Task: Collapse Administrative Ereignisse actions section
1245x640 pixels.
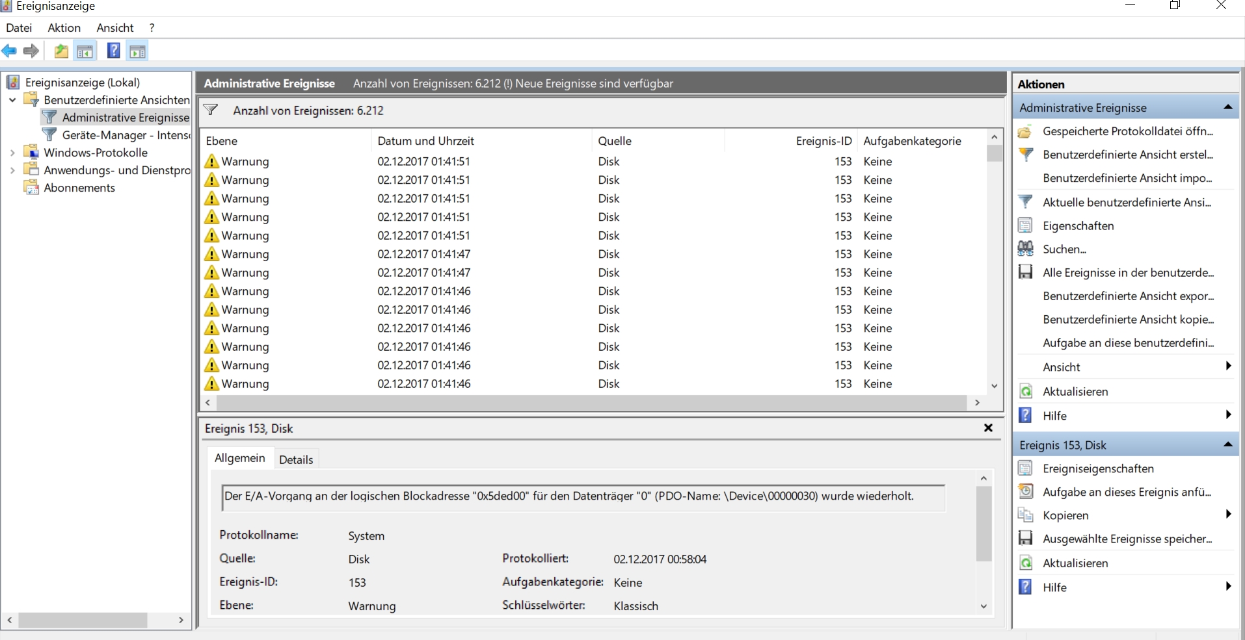Action: coord(1227,107)
